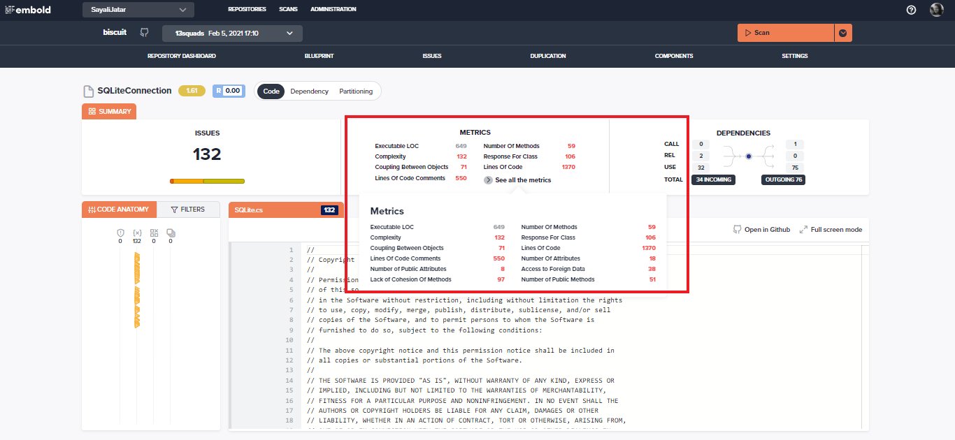Open the Settings tab
The width and height of the screenshot is (955, 440).
tap(795, 56)
